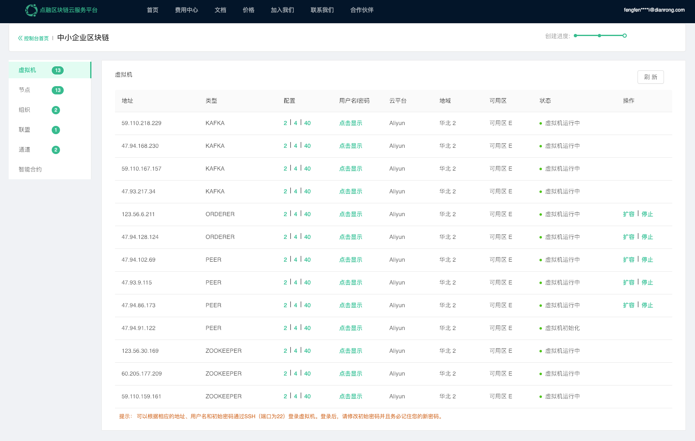695x441 pixels.
Task: Show credentials for 47.94.86.173
Action: point(351,305)
